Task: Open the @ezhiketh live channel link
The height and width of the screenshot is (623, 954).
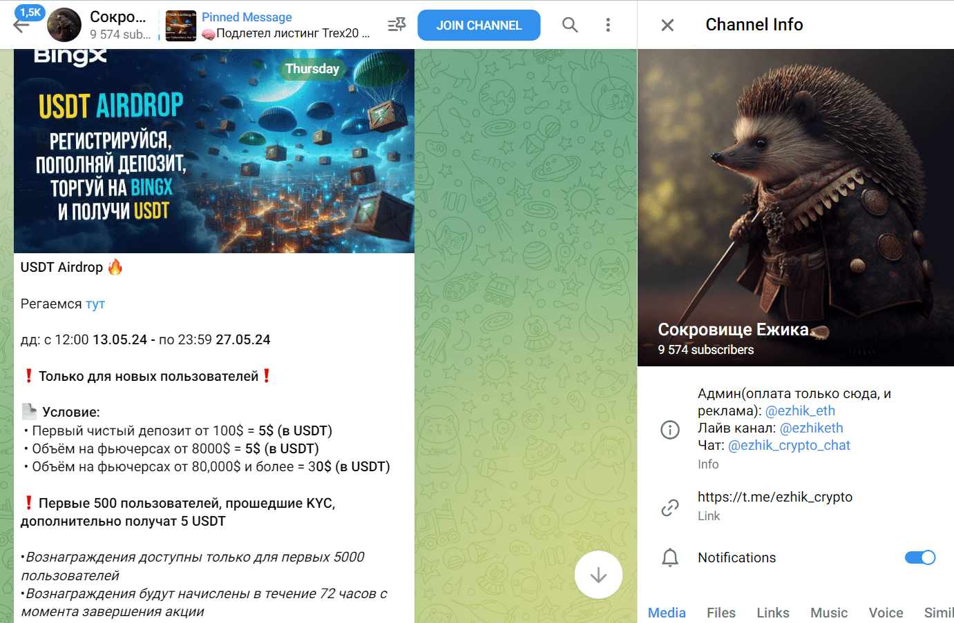Action: point(812,428)
